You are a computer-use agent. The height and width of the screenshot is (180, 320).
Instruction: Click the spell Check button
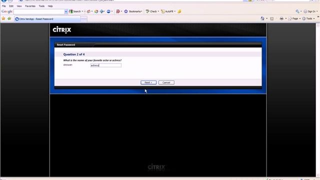coord(151,11)
